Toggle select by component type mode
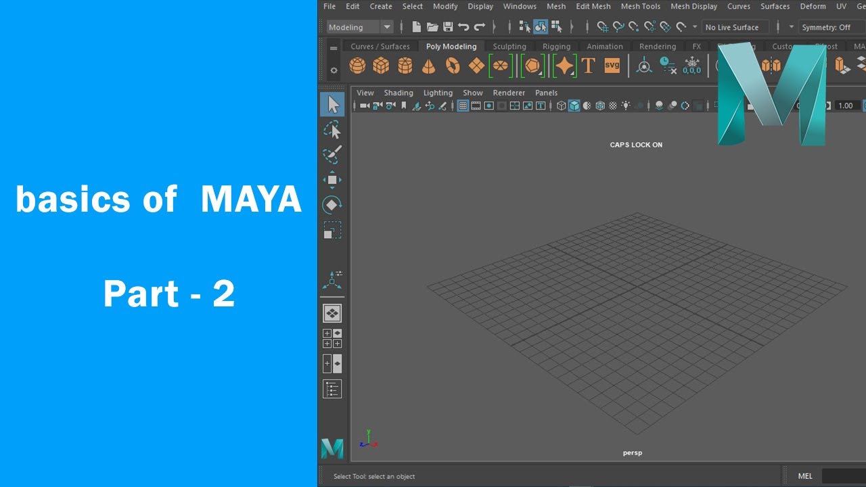The width and height of the screenshot is (866, 487). 556,27
